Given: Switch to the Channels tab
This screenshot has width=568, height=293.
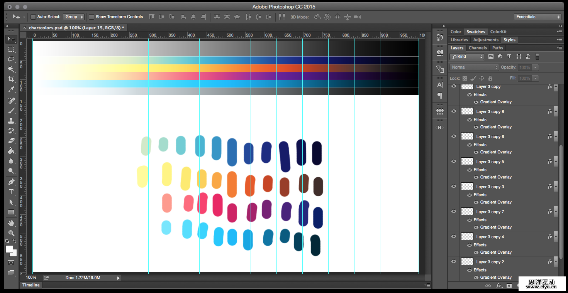Looking at the screenshot, I should [478, 48].
